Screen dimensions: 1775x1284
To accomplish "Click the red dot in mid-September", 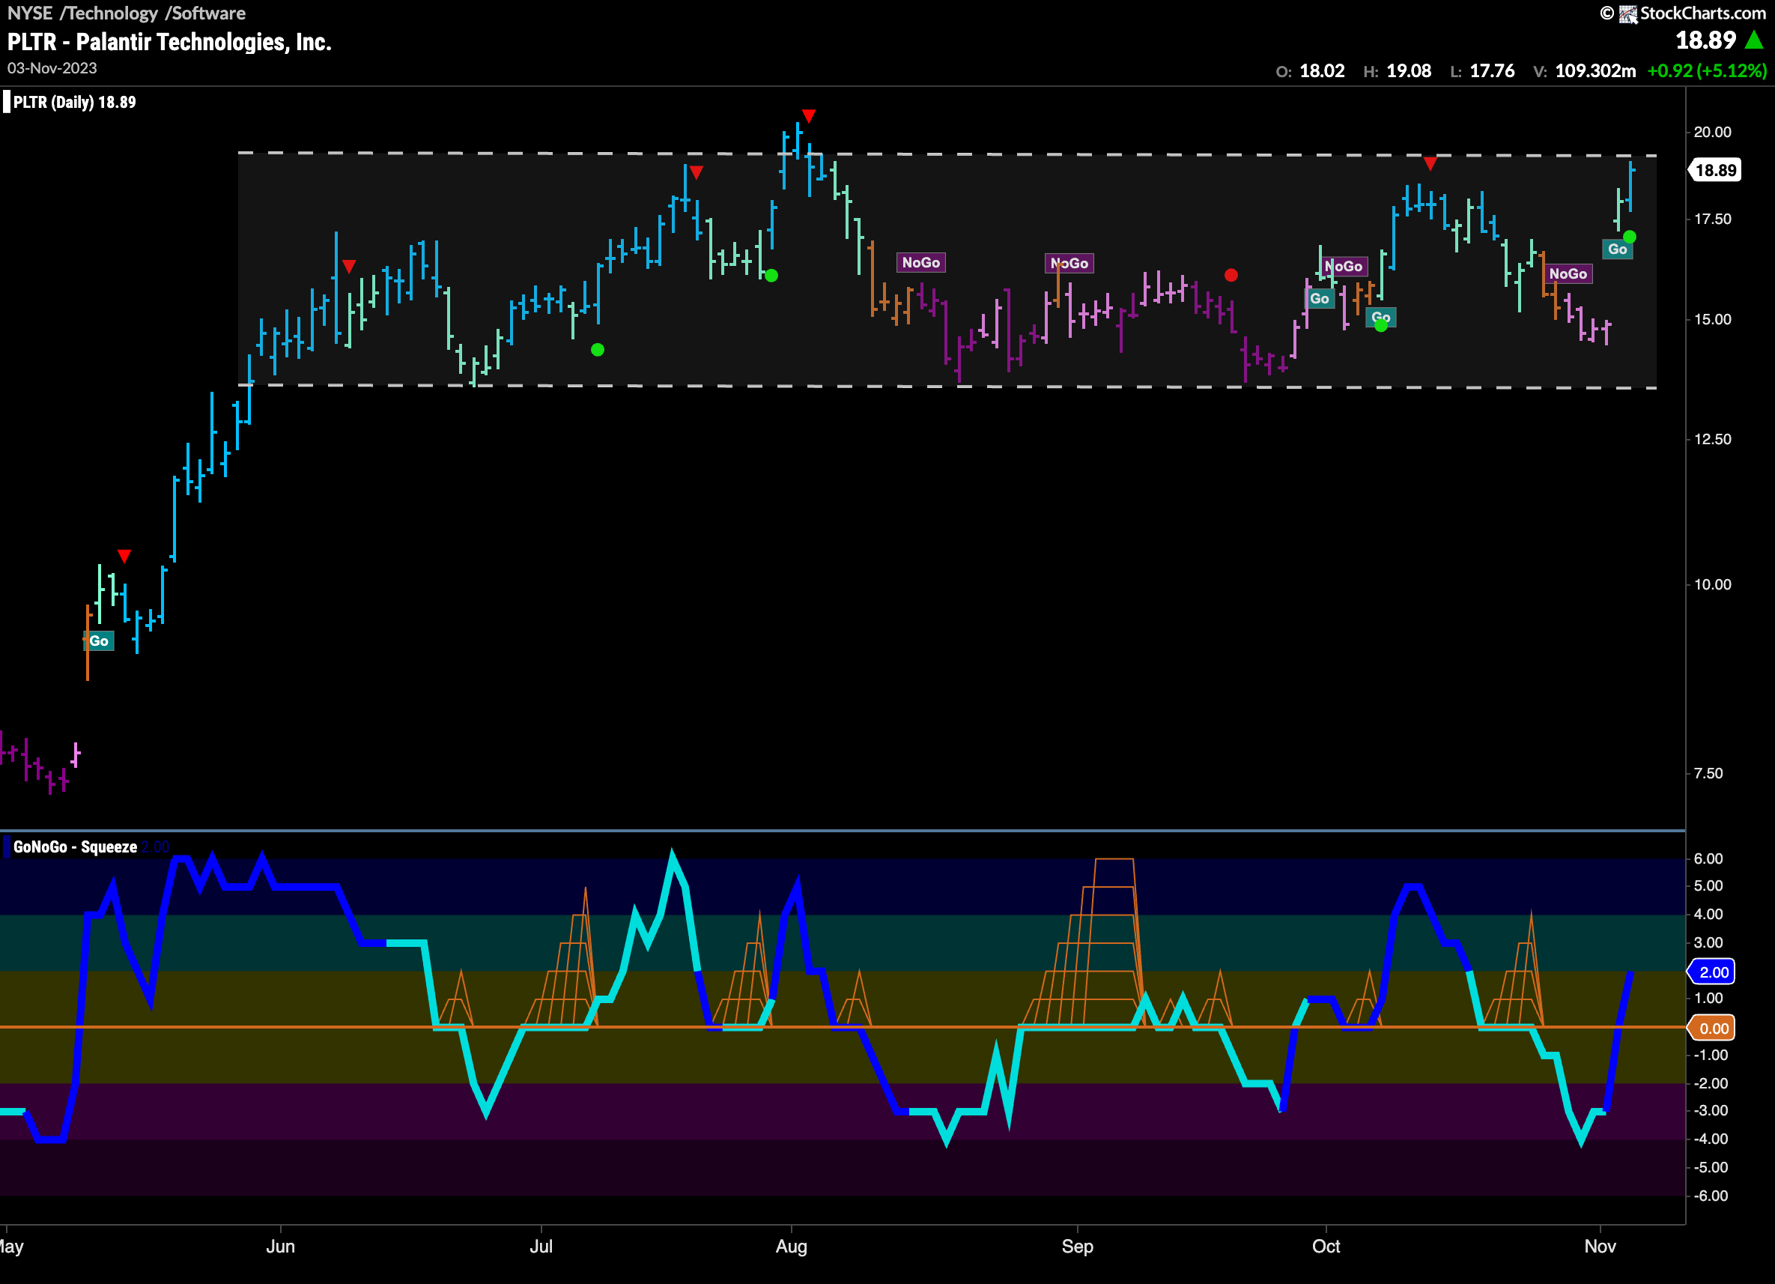I will pos(1231,275).
